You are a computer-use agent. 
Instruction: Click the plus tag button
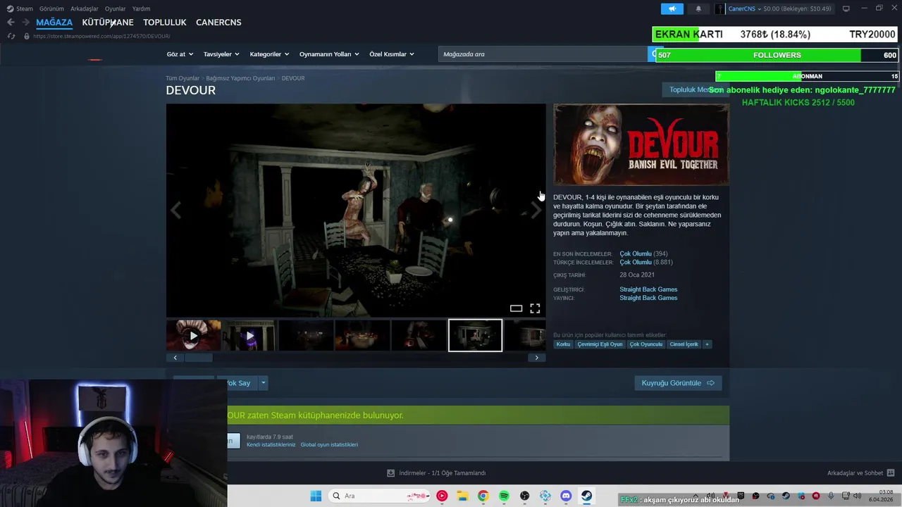click(x=707, y=344)
